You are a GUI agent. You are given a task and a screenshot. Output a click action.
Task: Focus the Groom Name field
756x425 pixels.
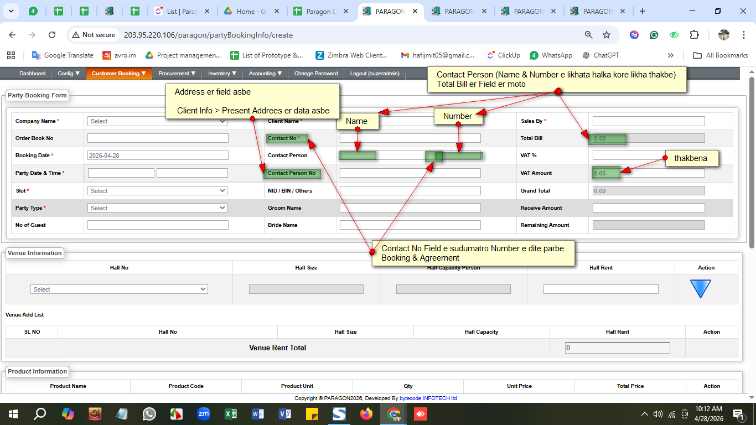(x=410, y=208)
